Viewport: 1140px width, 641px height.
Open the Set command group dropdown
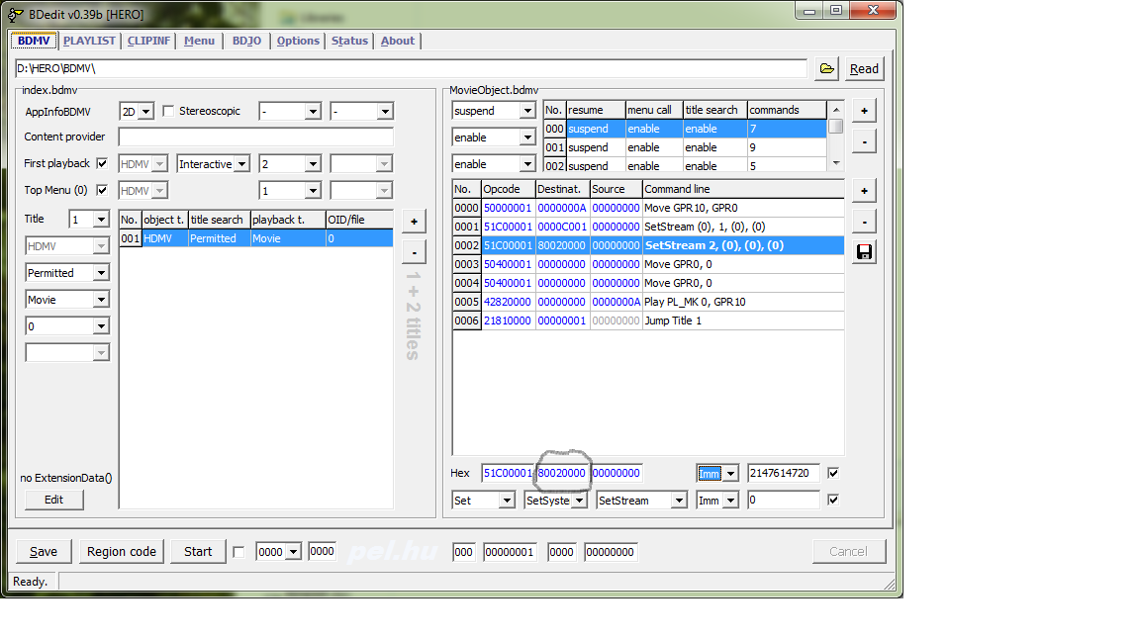coord(506,500)
